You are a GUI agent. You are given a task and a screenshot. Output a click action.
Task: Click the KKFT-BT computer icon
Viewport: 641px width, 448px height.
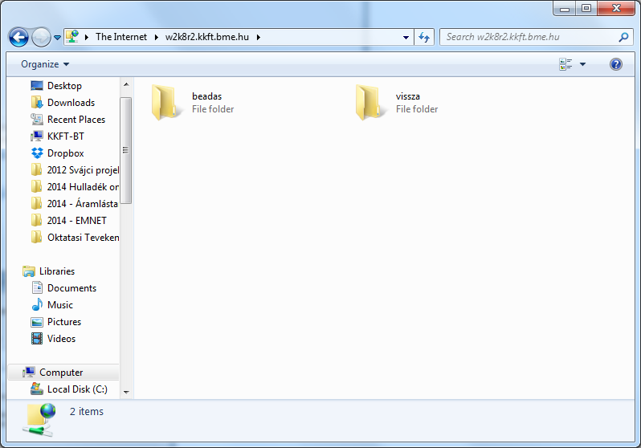pyautogui.click(x=37, y=136)
